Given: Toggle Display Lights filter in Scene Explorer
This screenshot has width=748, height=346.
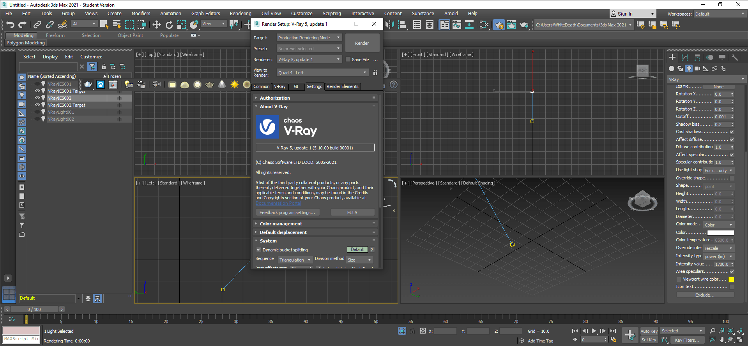Looking at the screenshot, I should [22, 95].
